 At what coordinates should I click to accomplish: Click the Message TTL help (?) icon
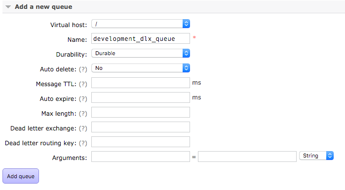(x=83, y=84)
